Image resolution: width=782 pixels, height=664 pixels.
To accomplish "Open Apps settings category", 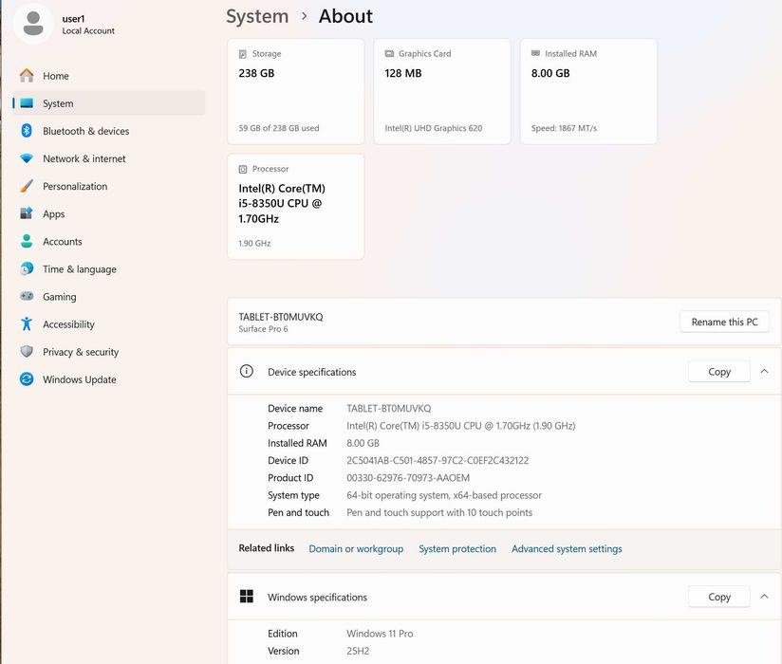I will coord(109,213).
